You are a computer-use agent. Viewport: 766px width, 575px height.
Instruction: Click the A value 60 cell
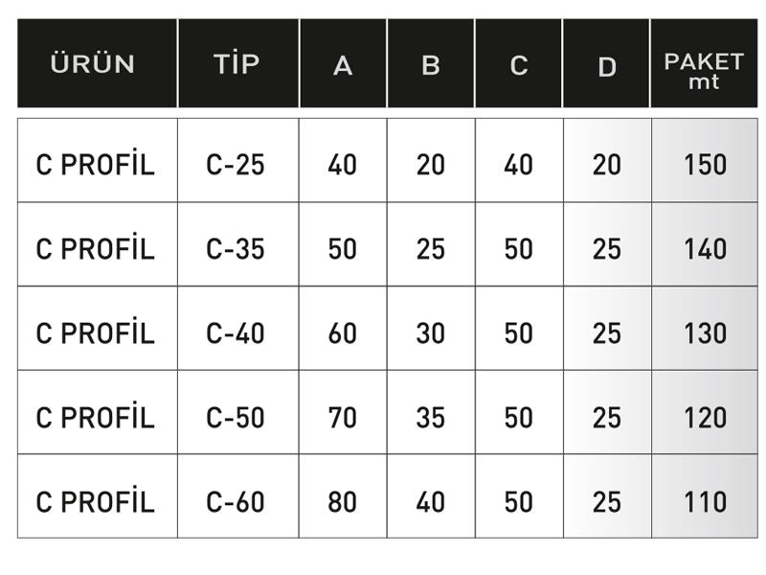[x=343, y=329]
